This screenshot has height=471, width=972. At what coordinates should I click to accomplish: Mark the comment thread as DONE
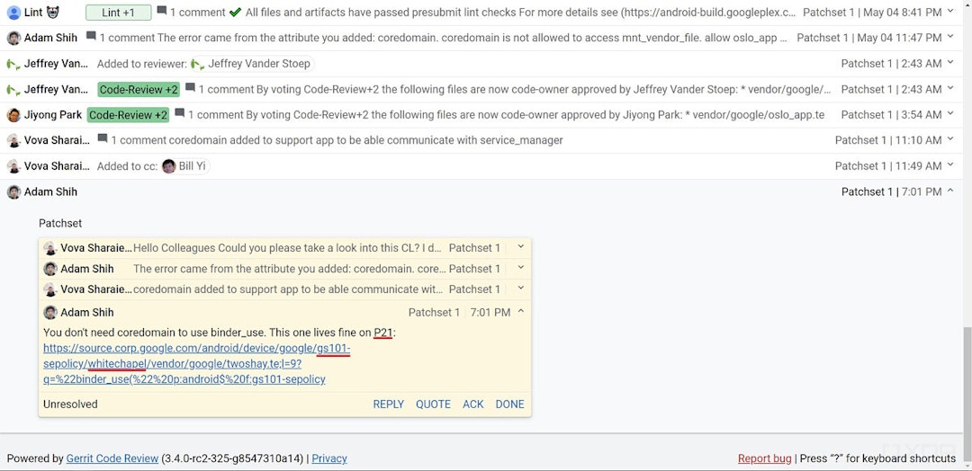509,404
